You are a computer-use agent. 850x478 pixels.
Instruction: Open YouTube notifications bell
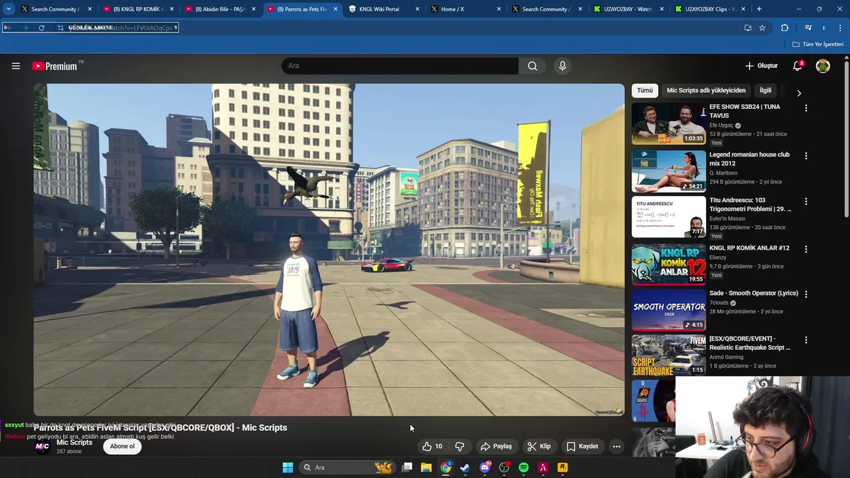click(x=798, y=66)
